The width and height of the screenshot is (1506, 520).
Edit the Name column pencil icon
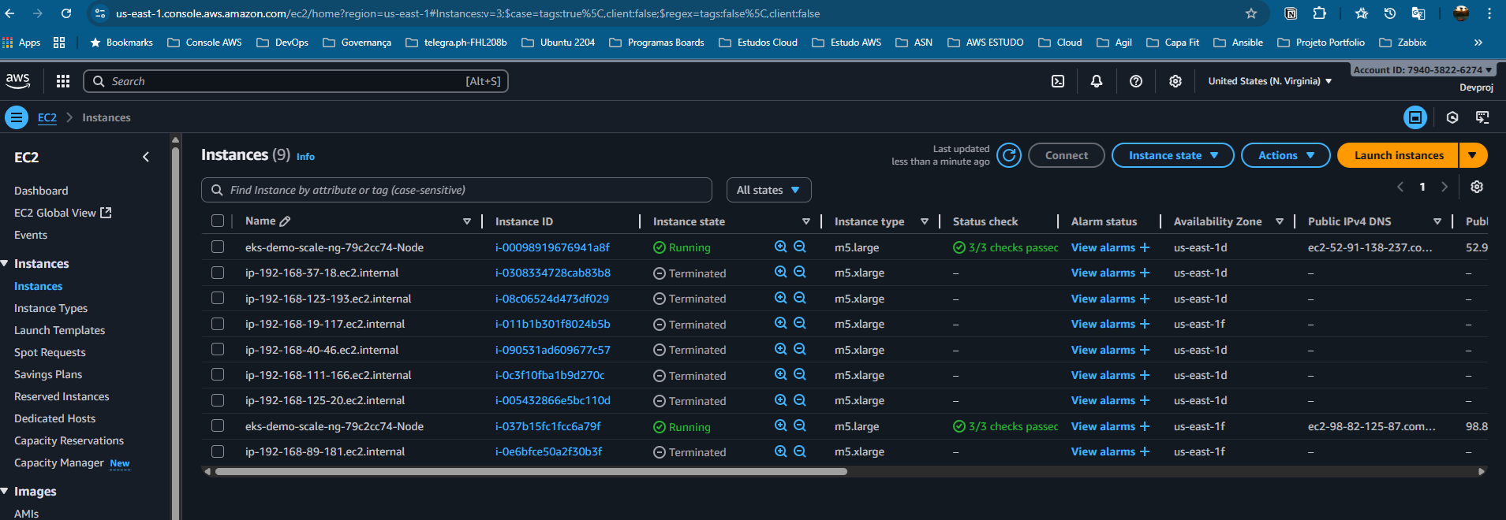point(286,221)
